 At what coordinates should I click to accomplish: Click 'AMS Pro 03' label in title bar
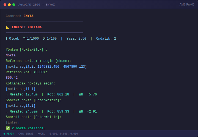click(187, 5)
